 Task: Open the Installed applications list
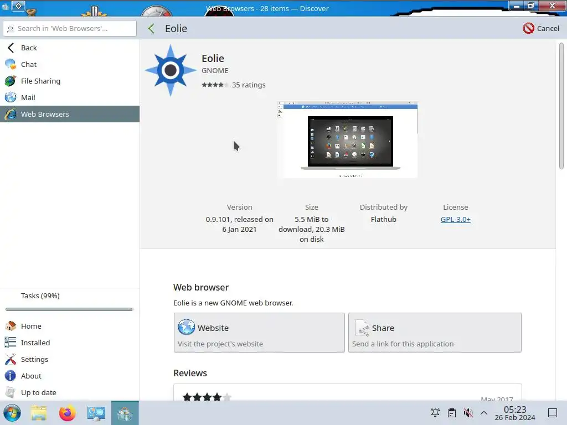point(70,343)
